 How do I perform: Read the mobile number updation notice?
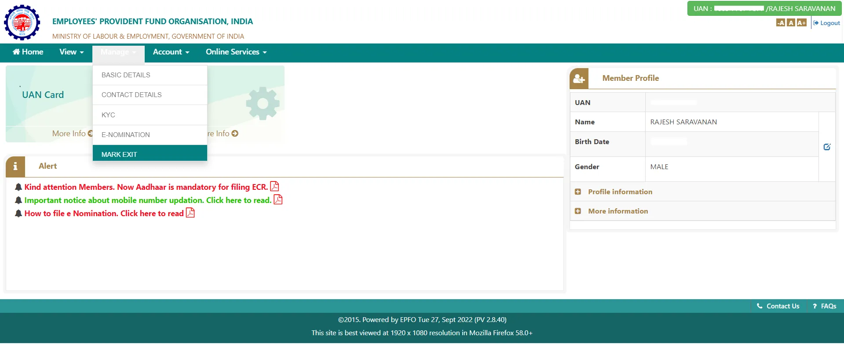click(x=148, y=200)
